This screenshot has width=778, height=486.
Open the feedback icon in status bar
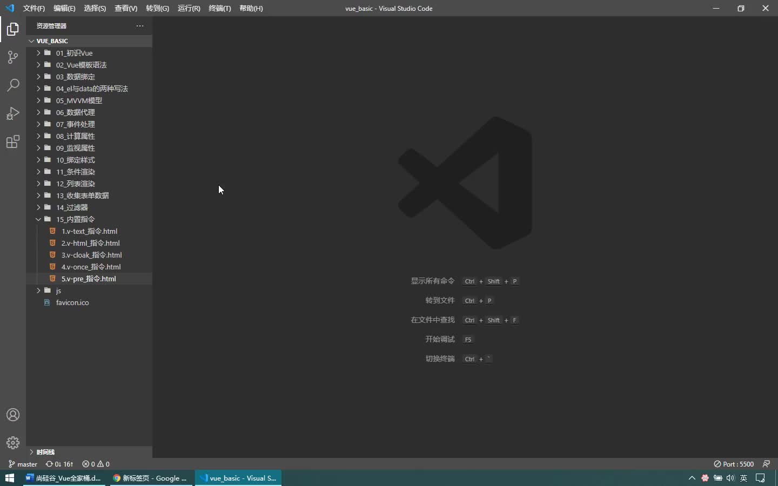pyautogui.click(x=766, y=464)
